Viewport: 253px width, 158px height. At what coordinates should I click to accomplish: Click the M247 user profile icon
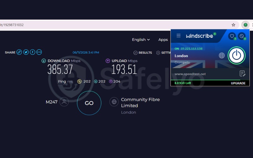[64, 102]
